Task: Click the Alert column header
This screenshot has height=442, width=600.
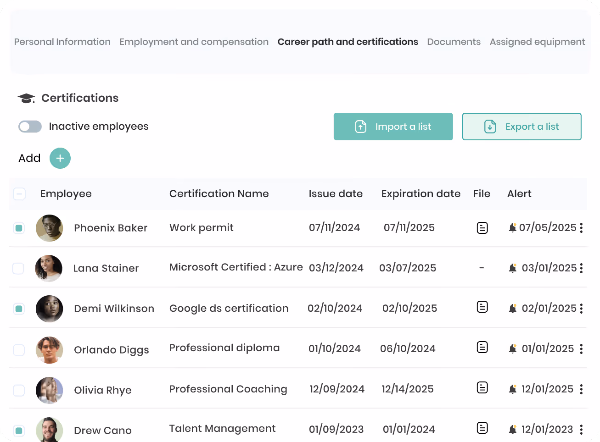Action: point(519,193)
